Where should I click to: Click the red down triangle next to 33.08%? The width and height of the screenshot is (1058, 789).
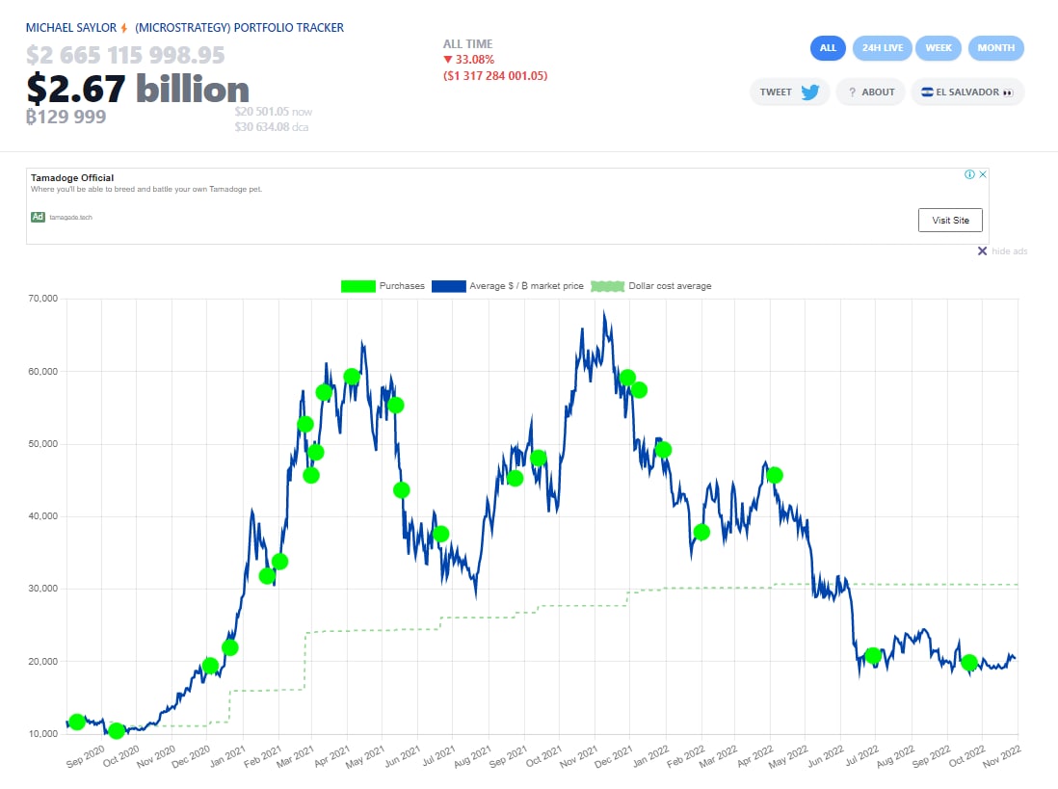(x=447, y=60)
